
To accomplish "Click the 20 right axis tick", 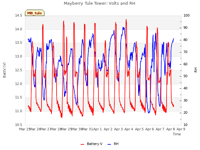I will (x=185, y=112).
